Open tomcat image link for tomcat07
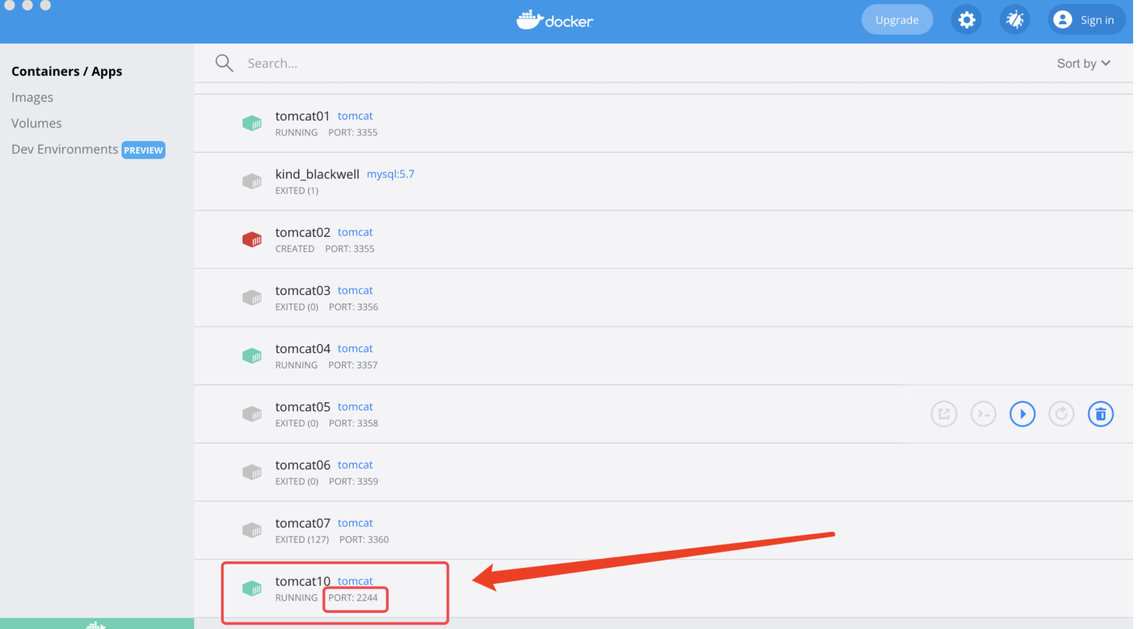Viewport: 1142px width, 629px height. (355, 523)
